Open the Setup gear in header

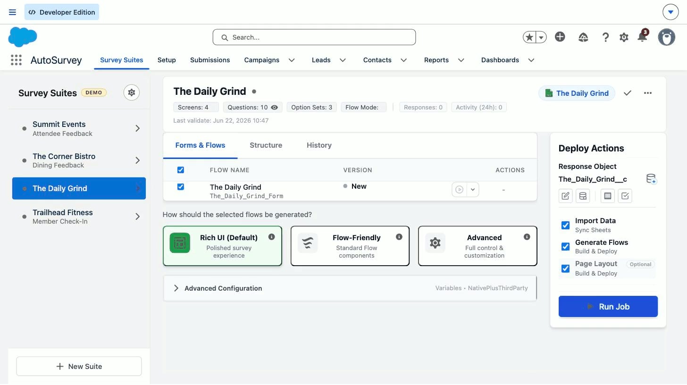(x=624, y=37)
